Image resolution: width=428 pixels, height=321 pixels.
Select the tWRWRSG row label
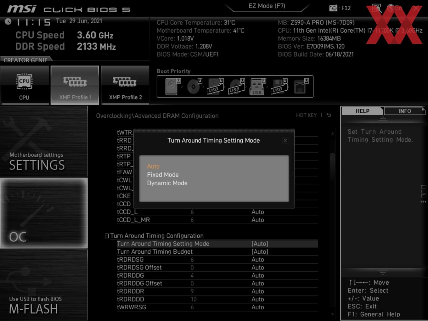131,307
